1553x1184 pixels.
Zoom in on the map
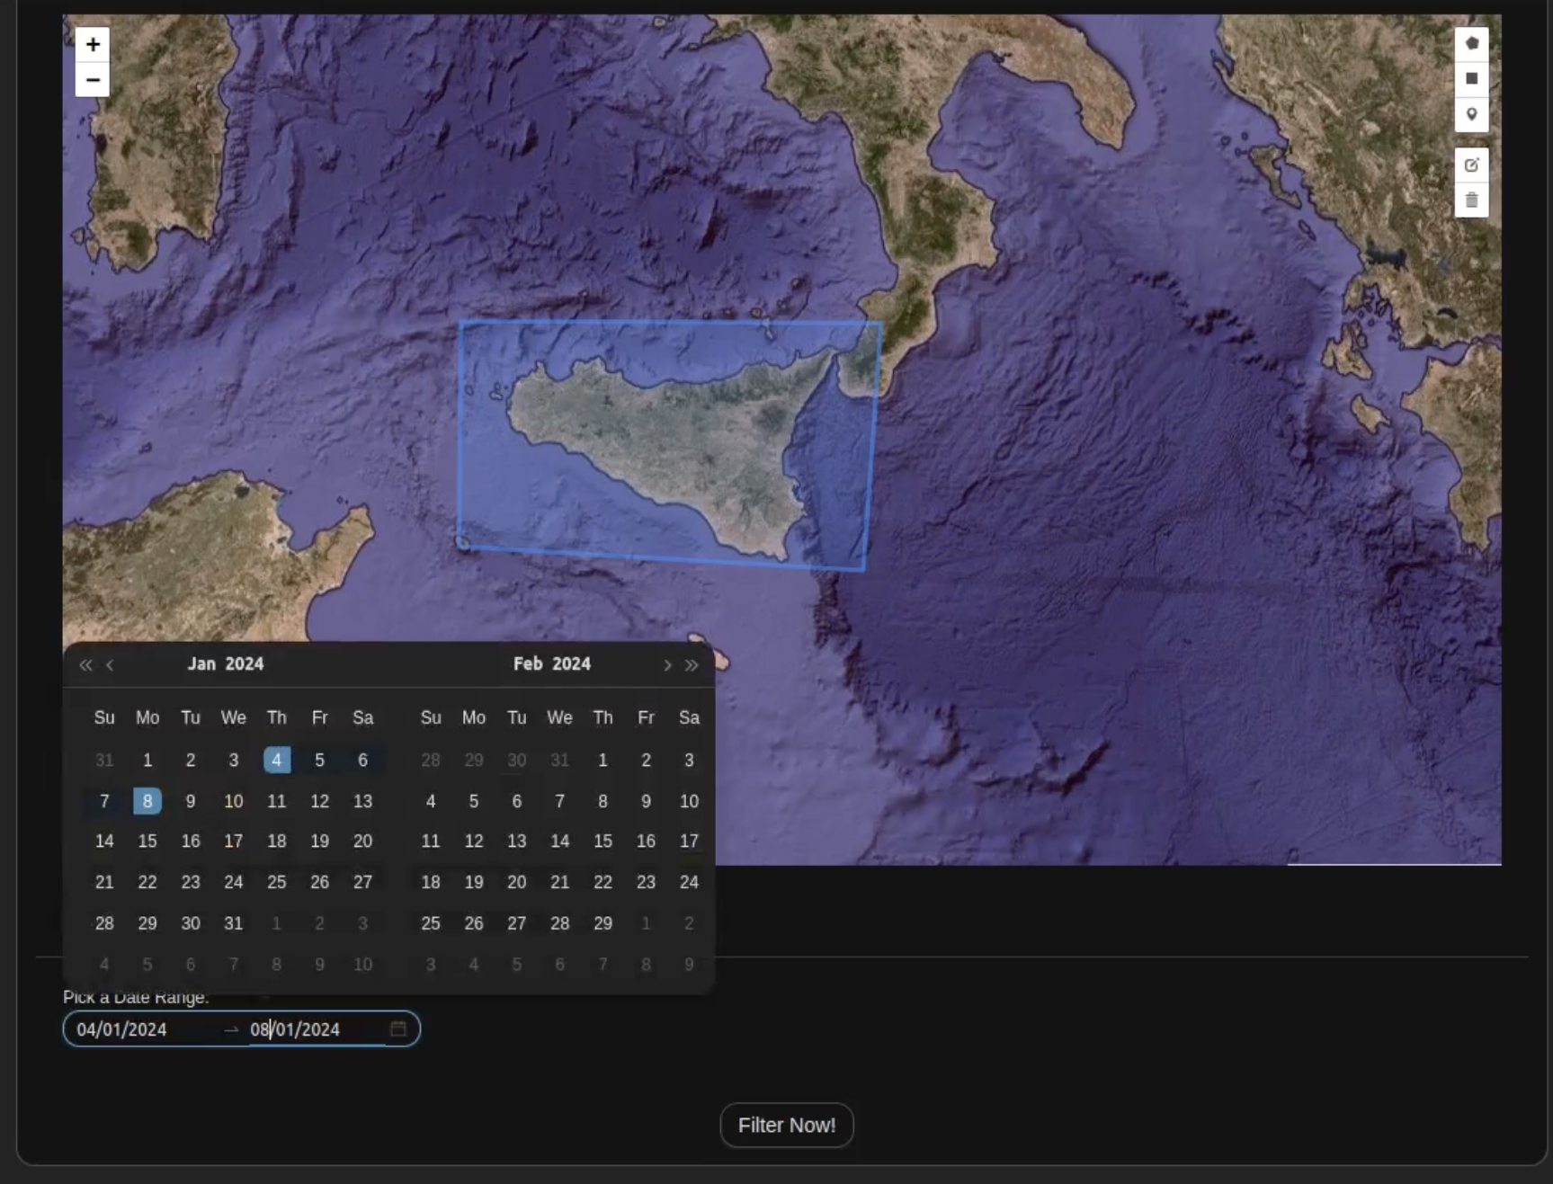(x=93, y=44)
